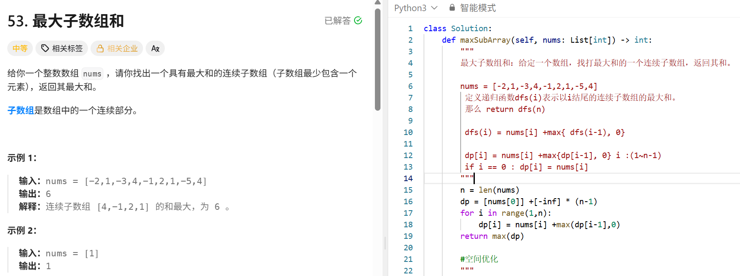
Task: Click the lock icon beside 智能模式
Action: pyautogui.click(x=452, y=8)
